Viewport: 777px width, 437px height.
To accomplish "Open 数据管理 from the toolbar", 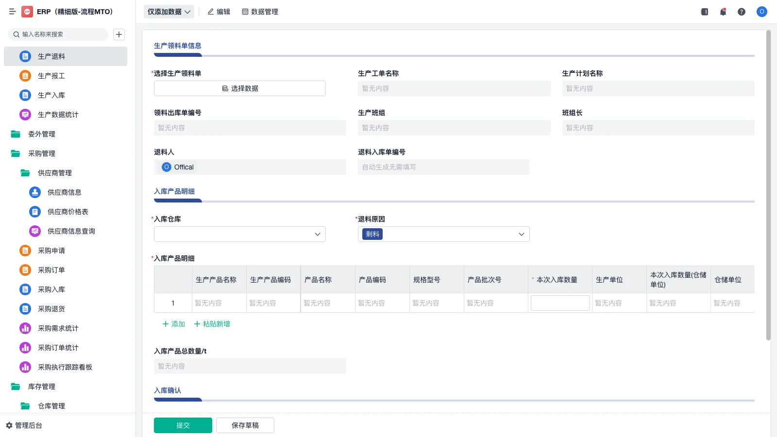I will coord(260,12).
